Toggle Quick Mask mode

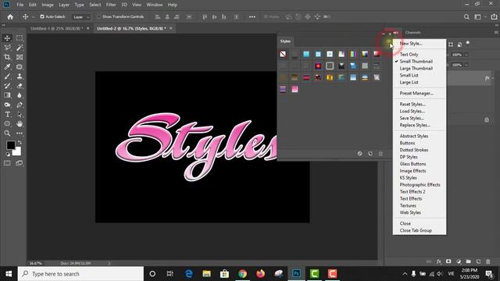pos(7,163)
